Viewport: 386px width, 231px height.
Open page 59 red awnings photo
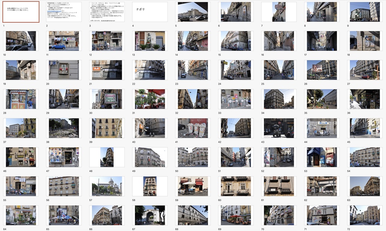tap(193, 186)
